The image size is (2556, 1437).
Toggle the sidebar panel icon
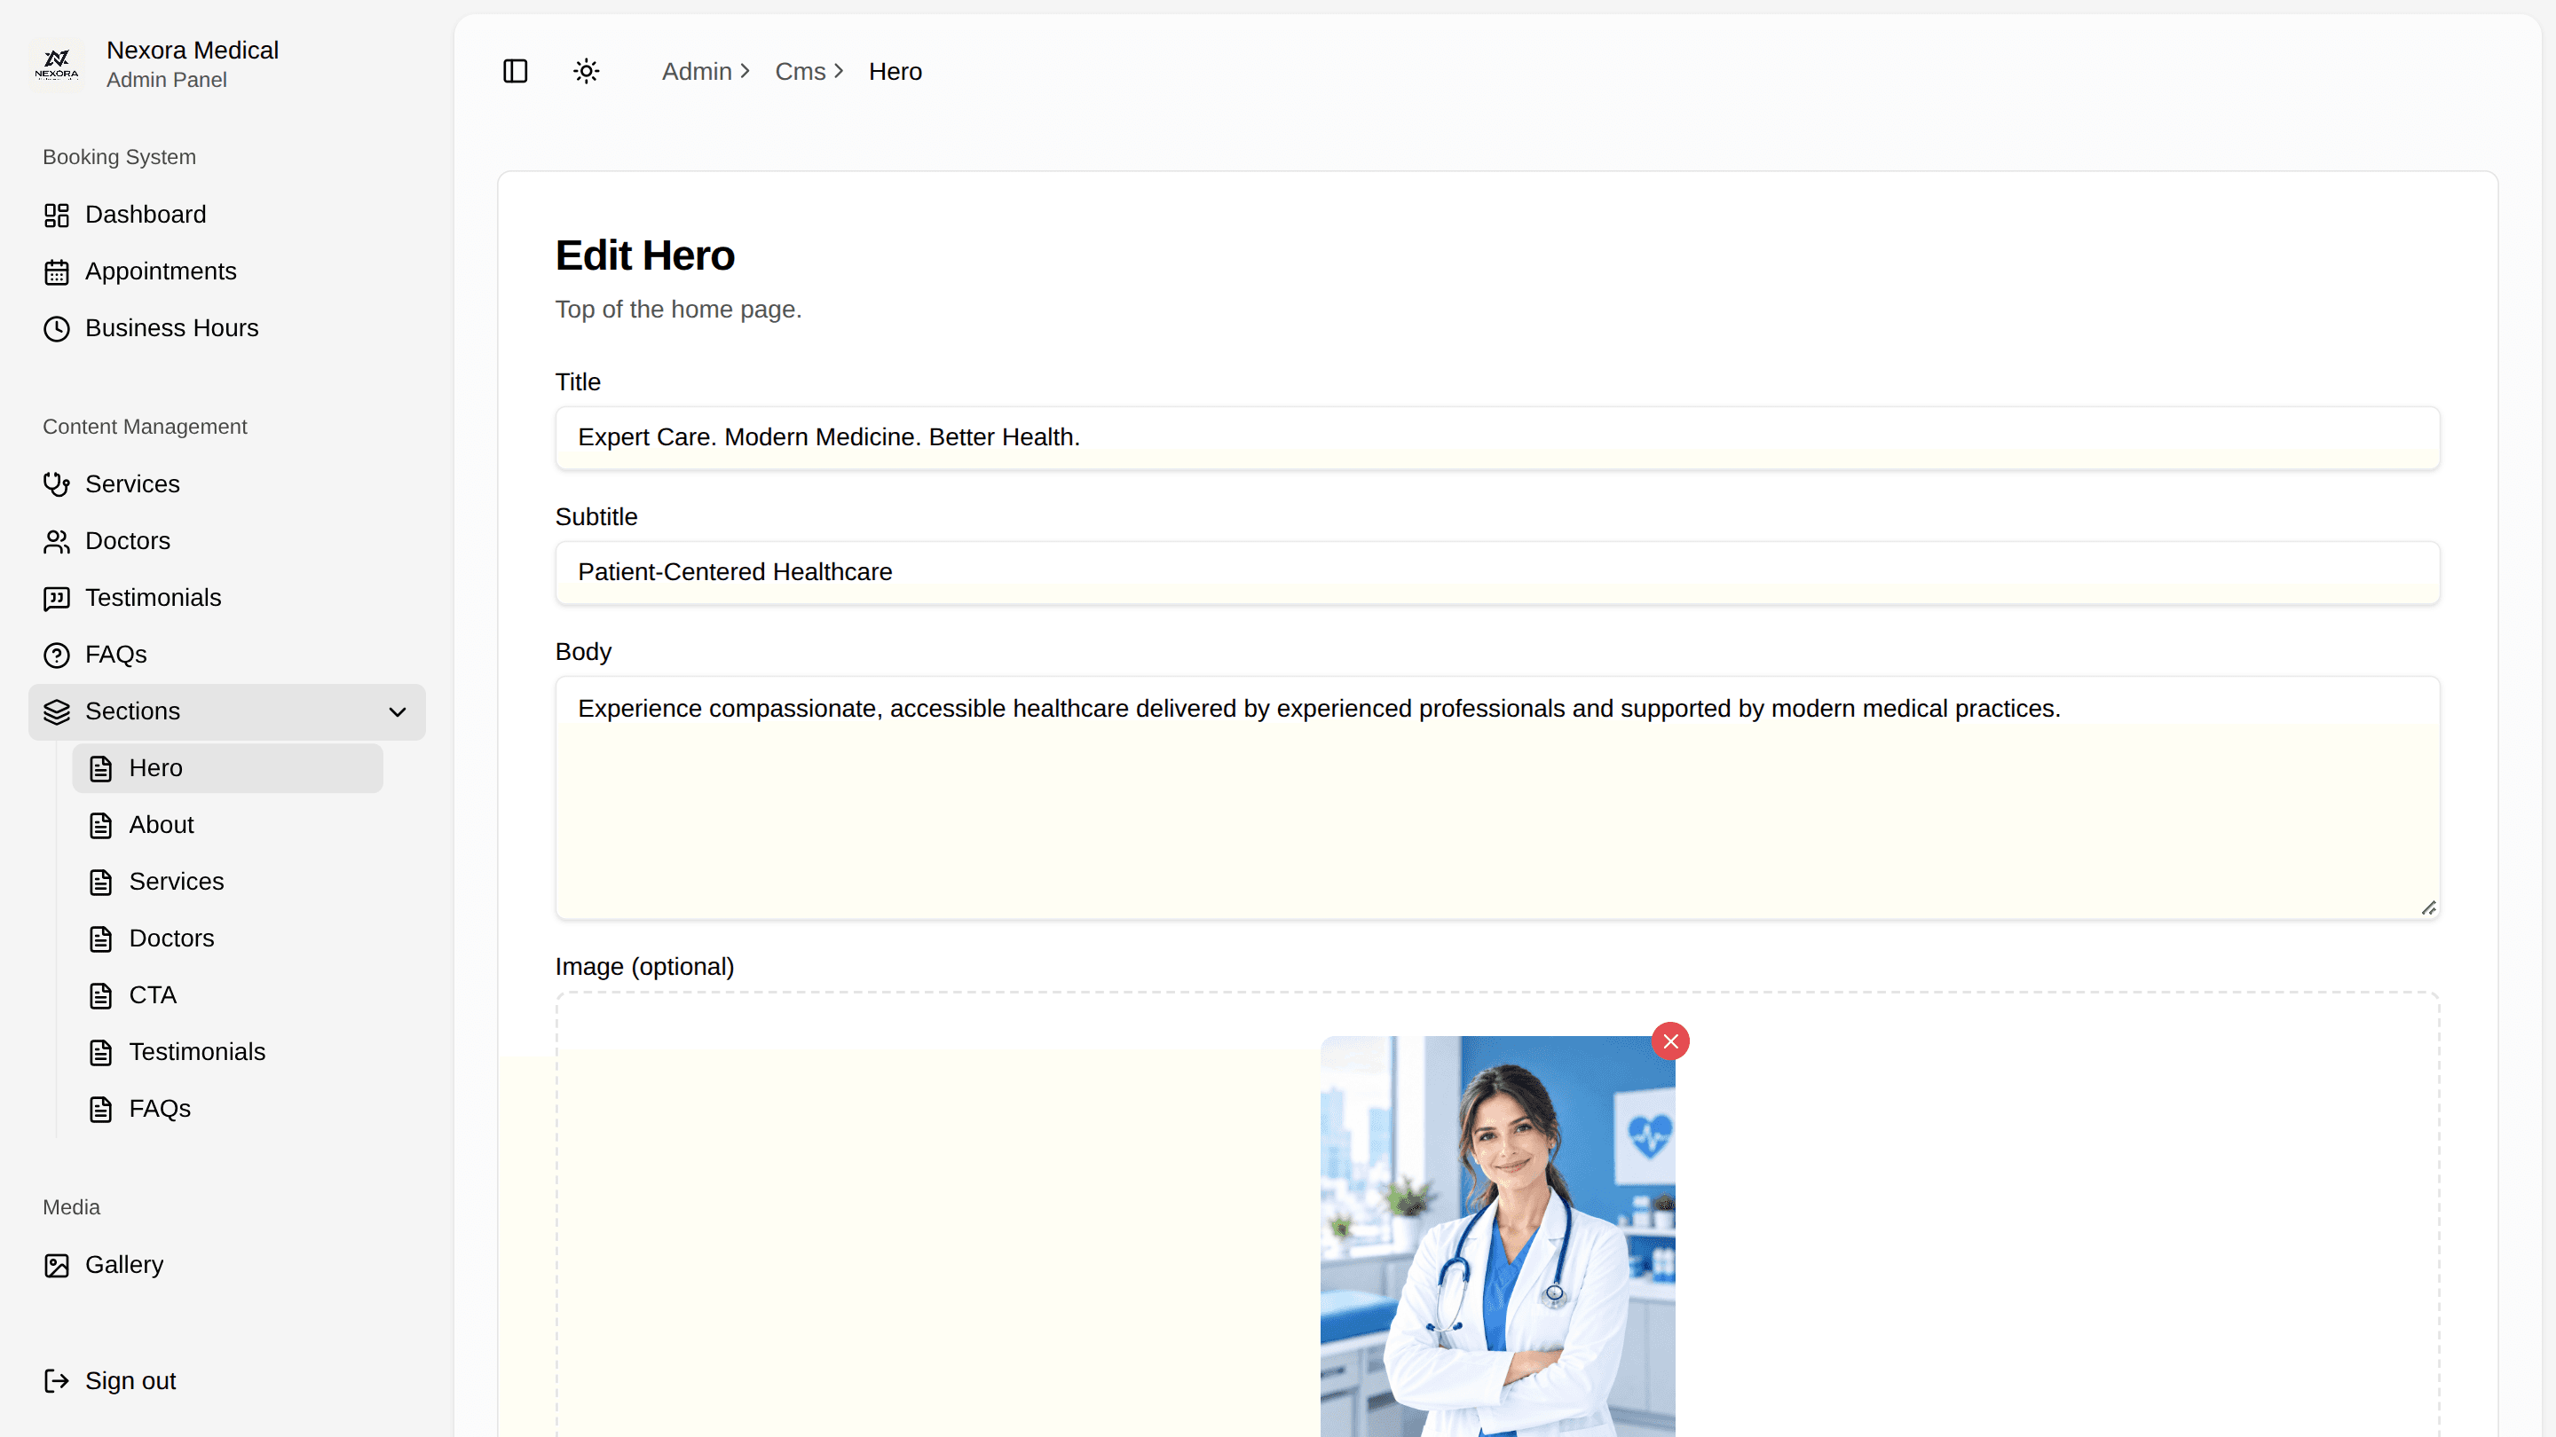click(515, 71)
